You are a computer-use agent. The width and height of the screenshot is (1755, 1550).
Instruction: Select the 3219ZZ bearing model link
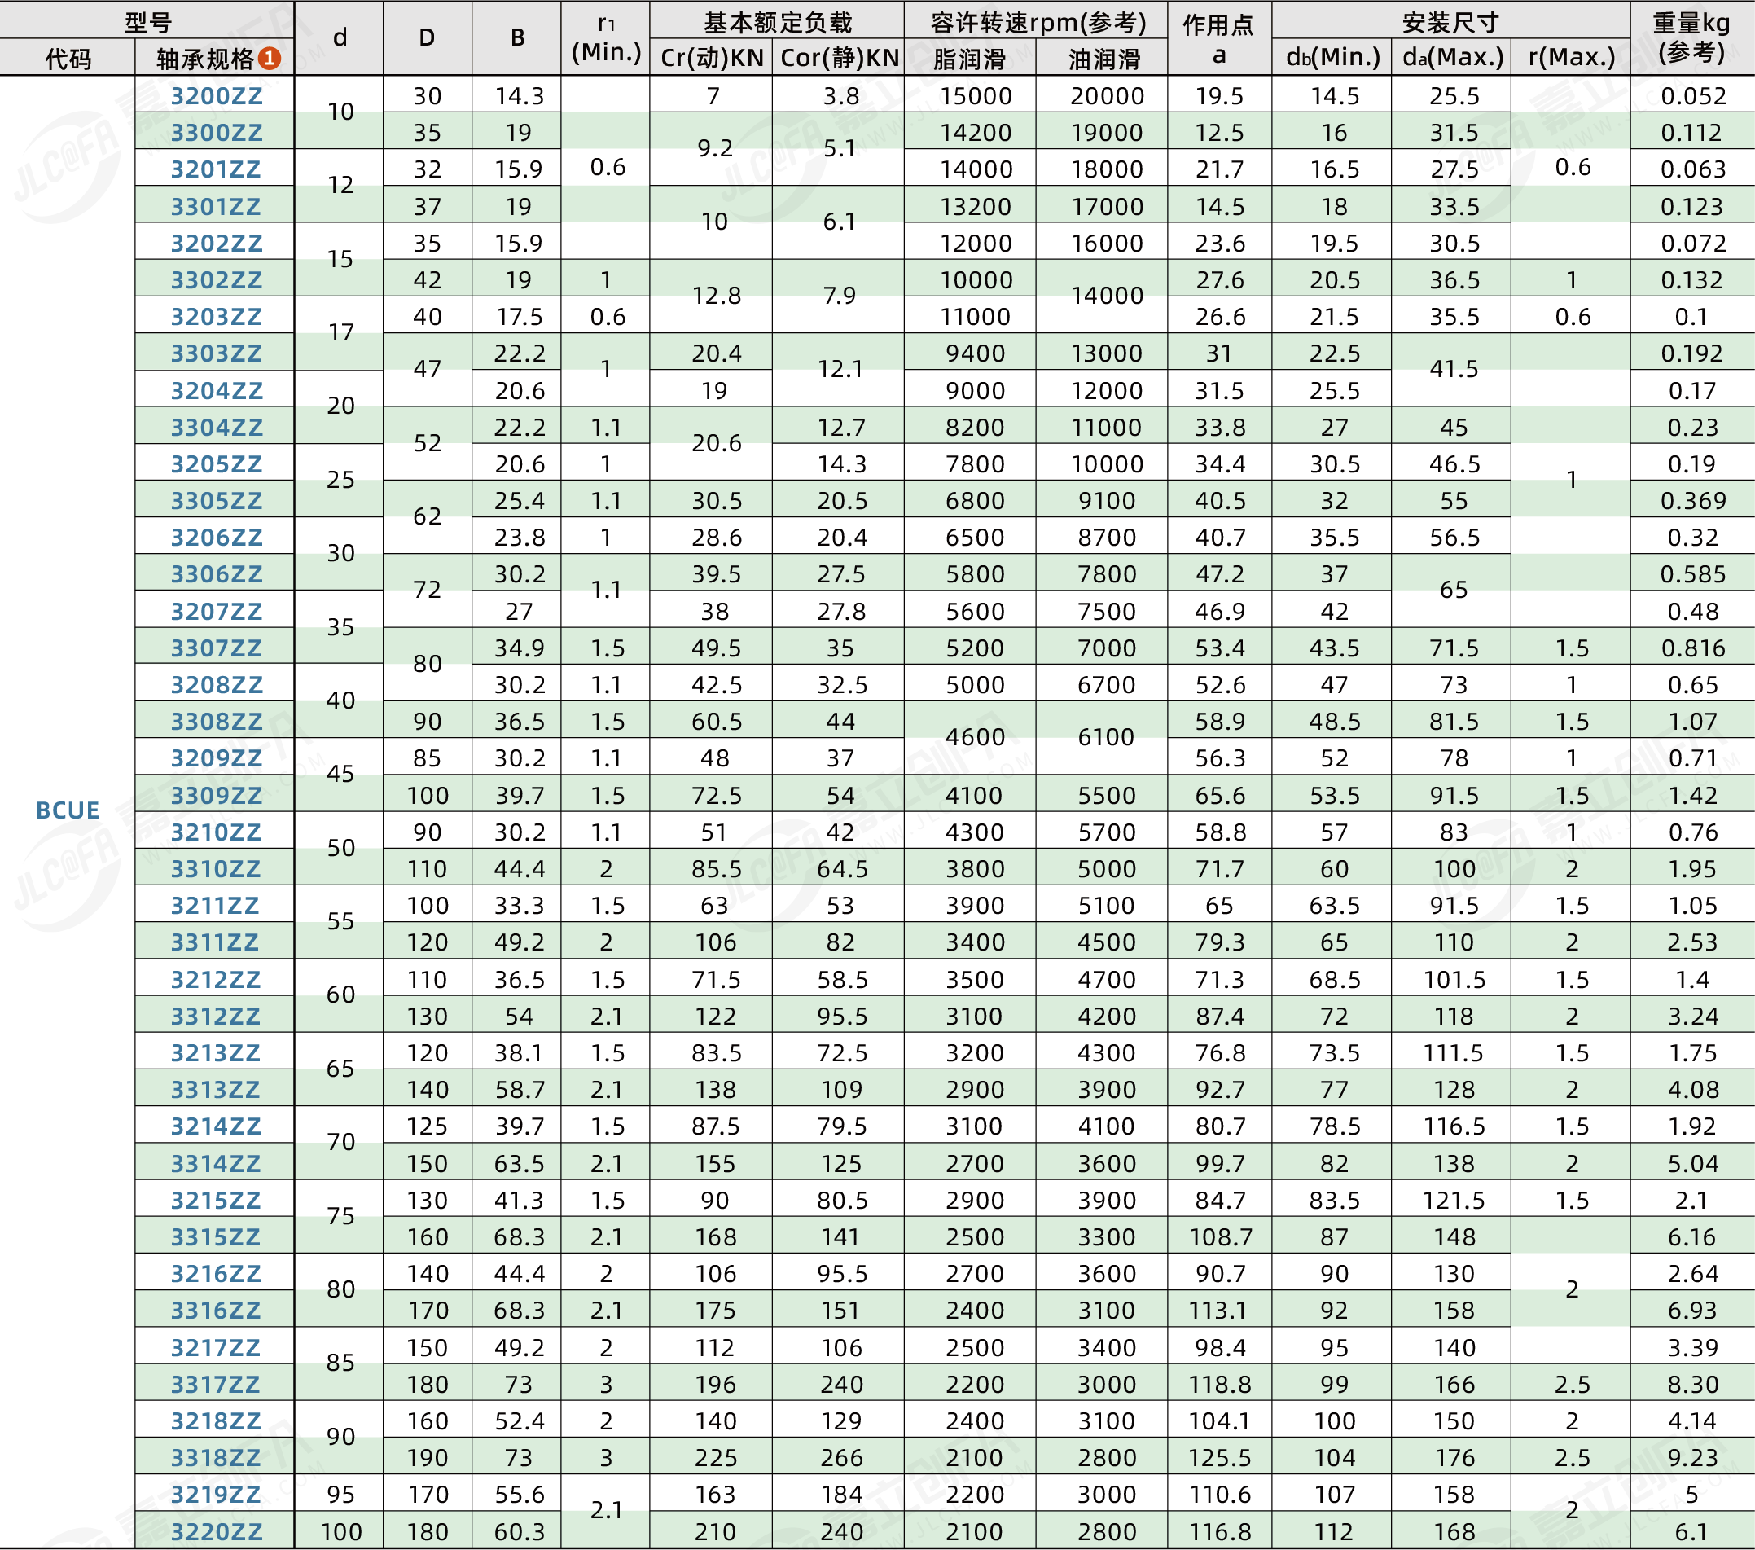(216, 1495)
